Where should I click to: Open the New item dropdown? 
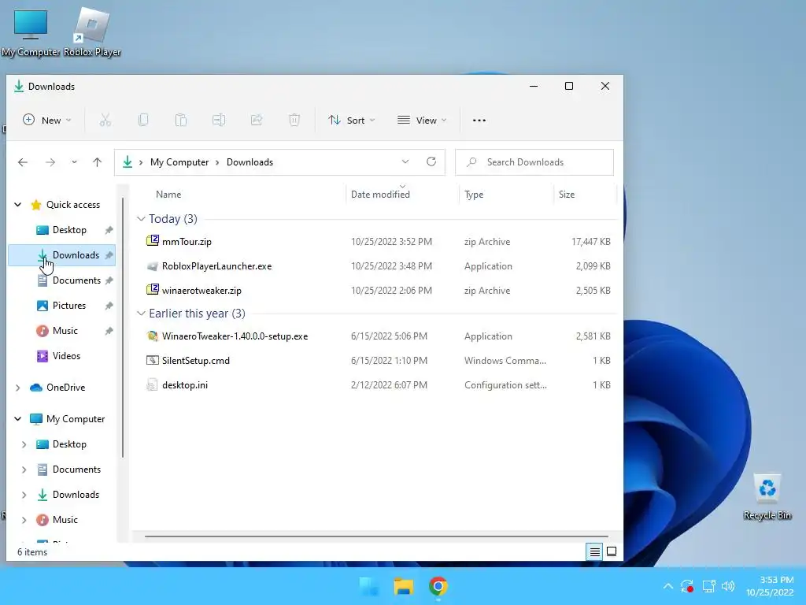coord(46,120)
